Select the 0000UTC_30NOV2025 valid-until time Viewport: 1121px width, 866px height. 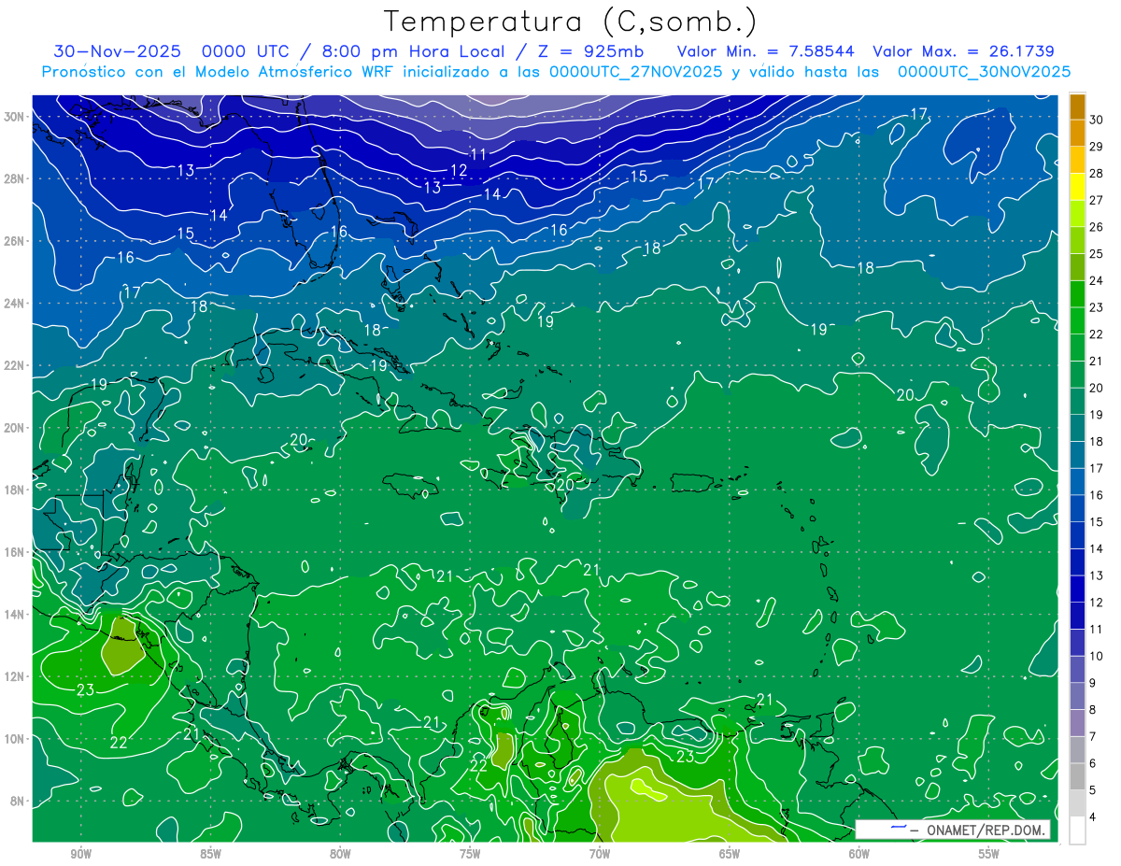point(984,71)
